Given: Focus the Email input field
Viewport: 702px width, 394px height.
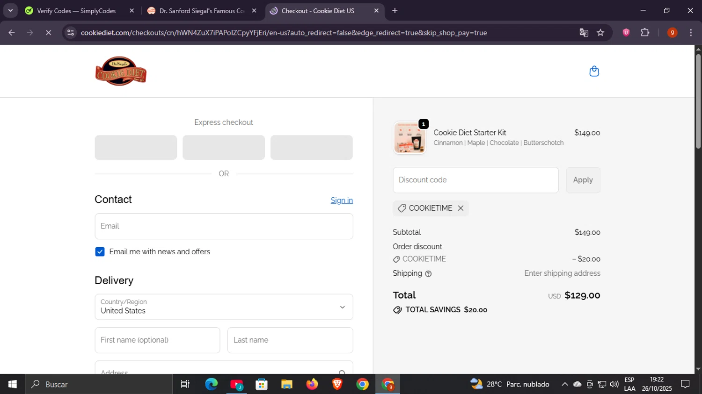Looking at the screenshot, I should coord(224,226).
